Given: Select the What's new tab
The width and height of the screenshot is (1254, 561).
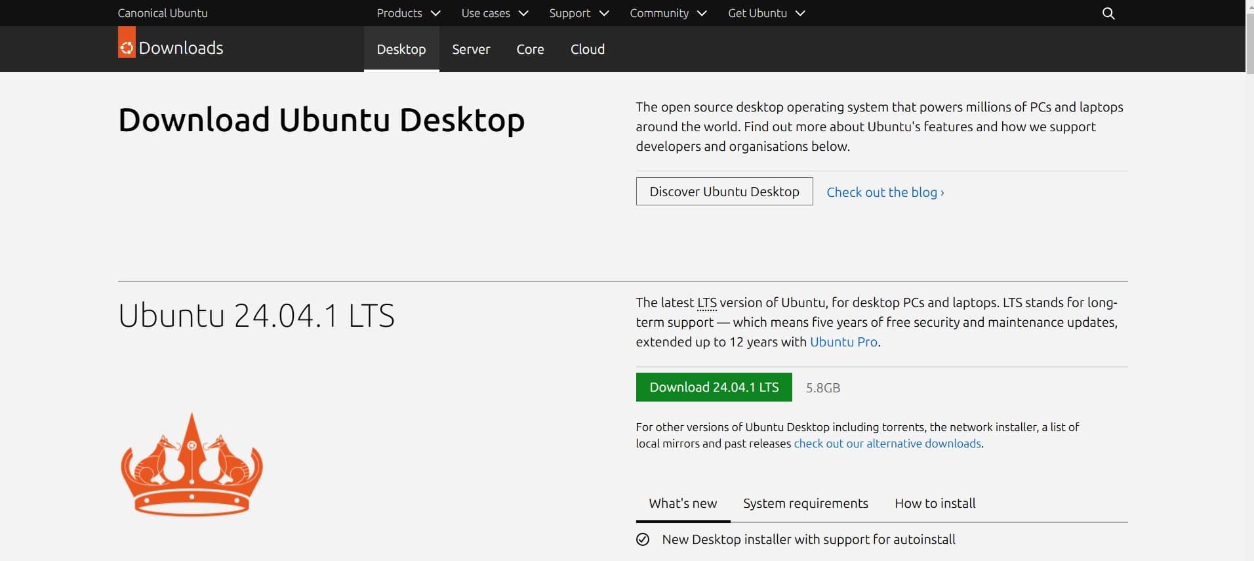Looking at the screenshot, I should [683, 503].
